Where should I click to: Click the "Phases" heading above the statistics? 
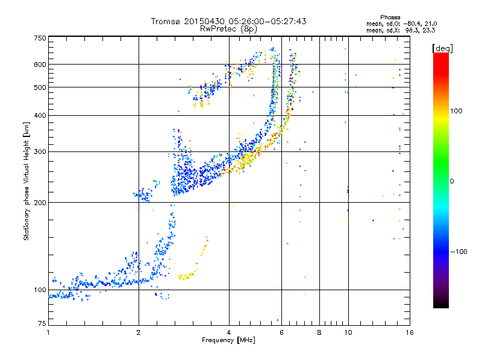[390, 17]
